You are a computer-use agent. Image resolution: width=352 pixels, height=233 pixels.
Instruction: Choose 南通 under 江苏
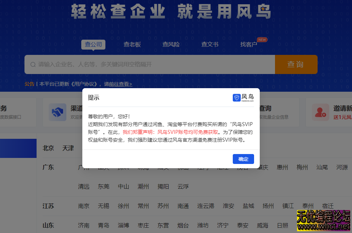tap(183, 206)
